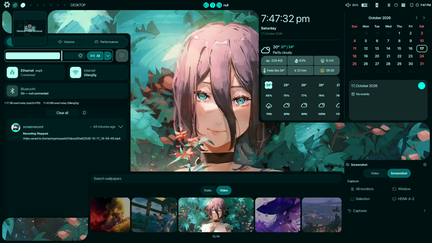Click the 9 UVI tile
Image resolution: width=432 pixels, height=243 pixels.
327,60
